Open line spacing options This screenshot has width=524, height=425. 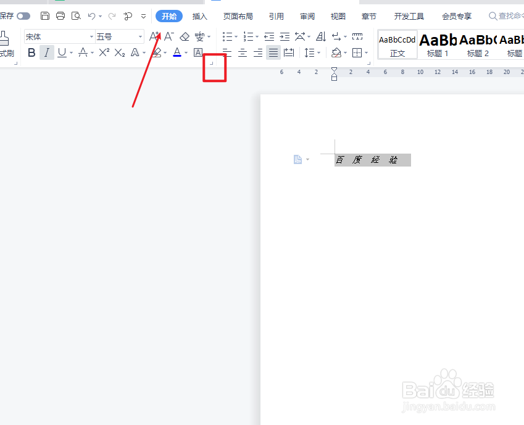(x=309, y=53)
